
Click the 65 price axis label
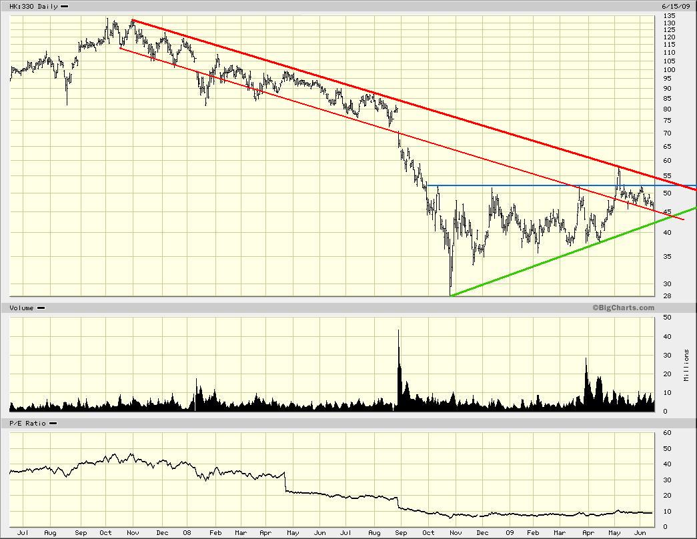[x=667, y=146]
